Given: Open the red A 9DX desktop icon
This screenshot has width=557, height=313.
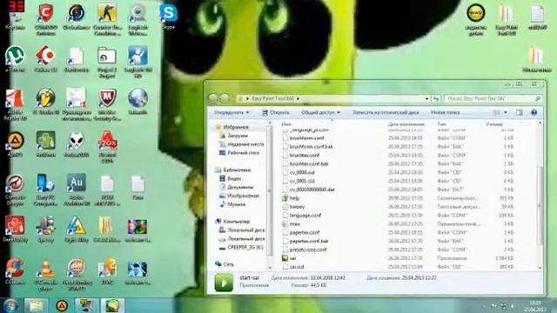Looking at the screenshot, I should click(107, 147).
